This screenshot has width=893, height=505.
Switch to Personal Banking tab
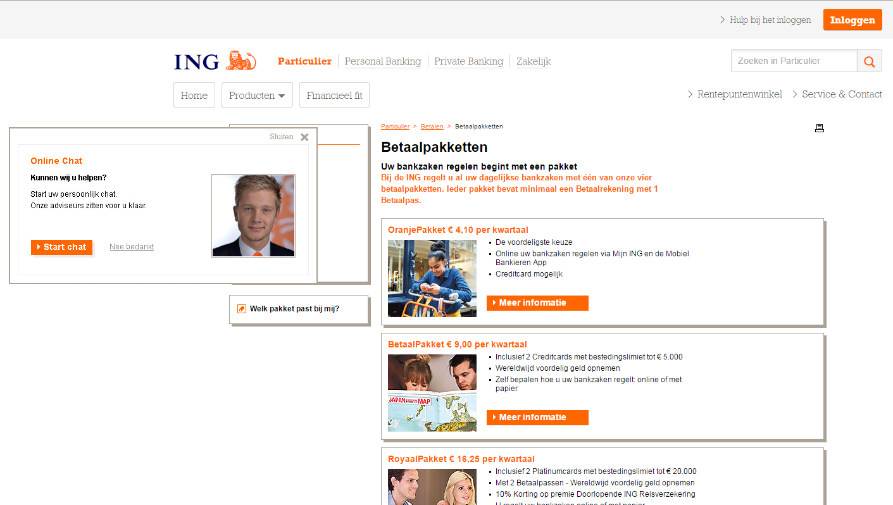coord(383,61)
